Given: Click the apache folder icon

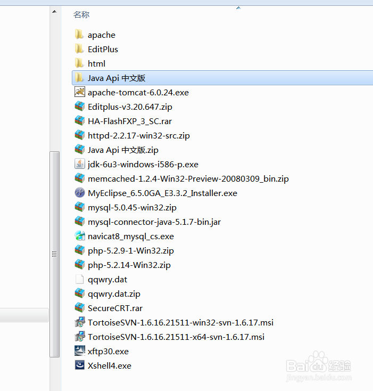Looking at the screenshot, I should click(x=79, y=35).
